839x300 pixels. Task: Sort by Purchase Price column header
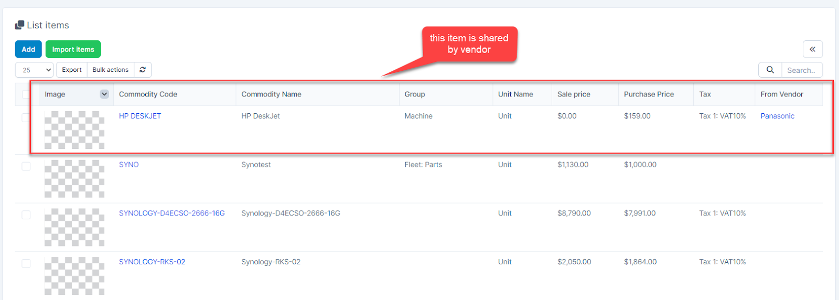649,94
